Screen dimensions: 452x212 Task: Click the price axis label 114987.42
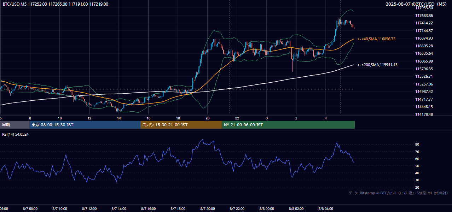424,92
